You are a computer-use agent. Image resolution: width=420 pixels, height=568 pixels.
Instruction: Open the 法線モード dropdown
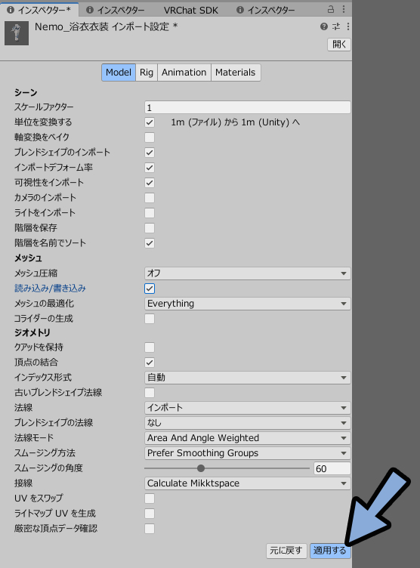[x=247, y=438]
